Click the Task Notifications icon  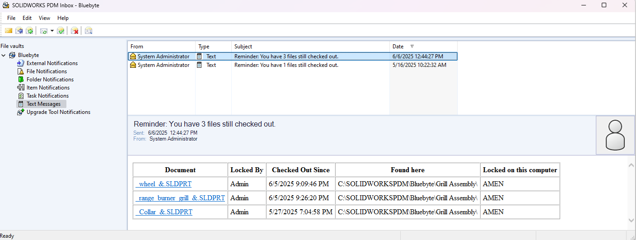[20, 96]
